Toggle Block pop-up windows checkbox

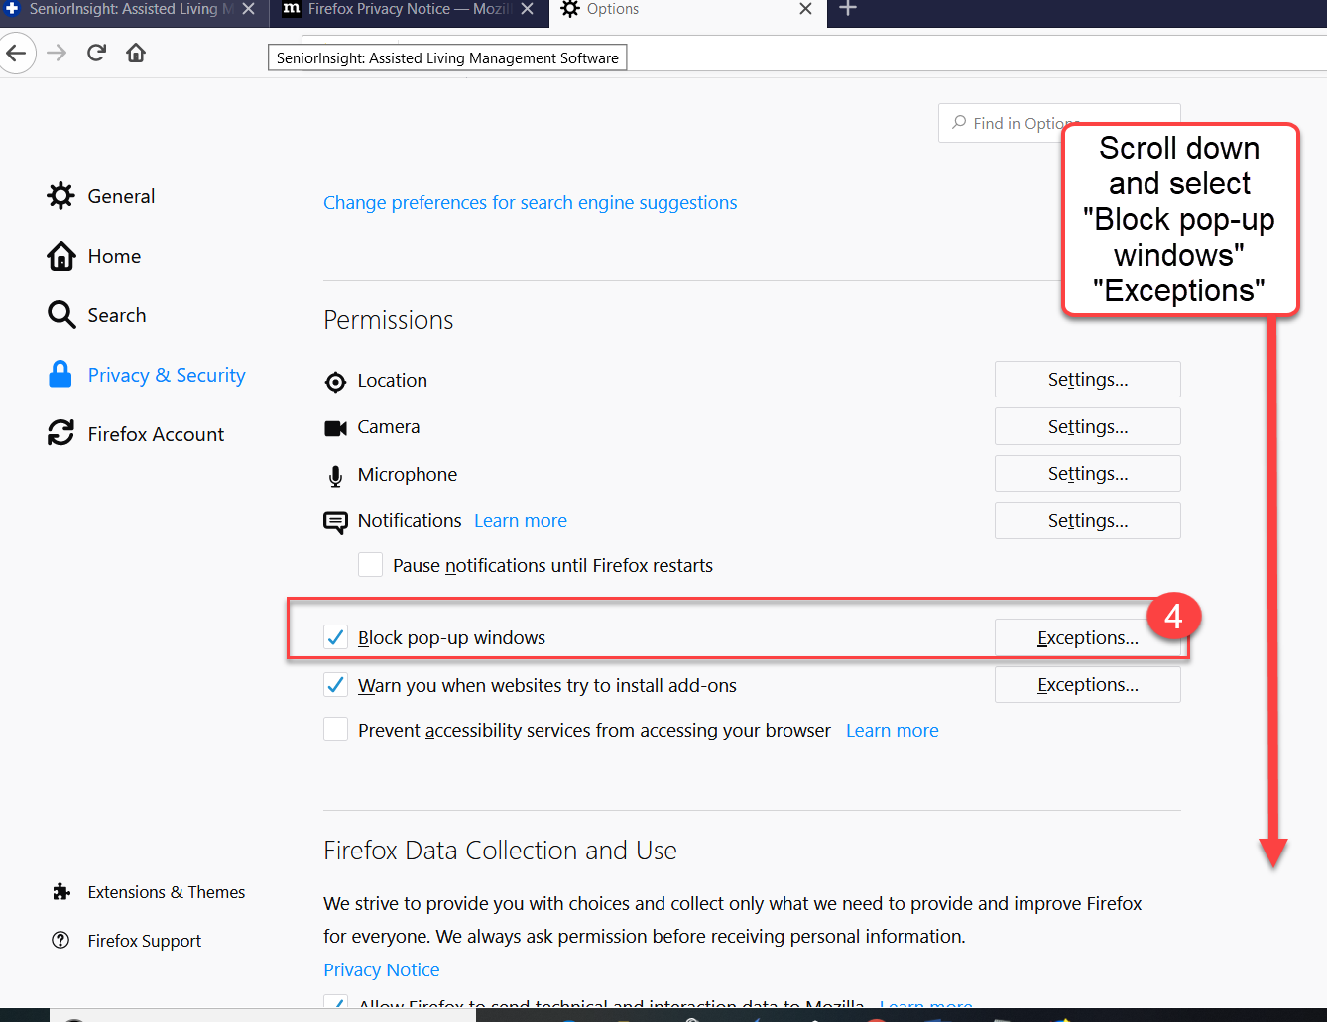click(335, 637)
